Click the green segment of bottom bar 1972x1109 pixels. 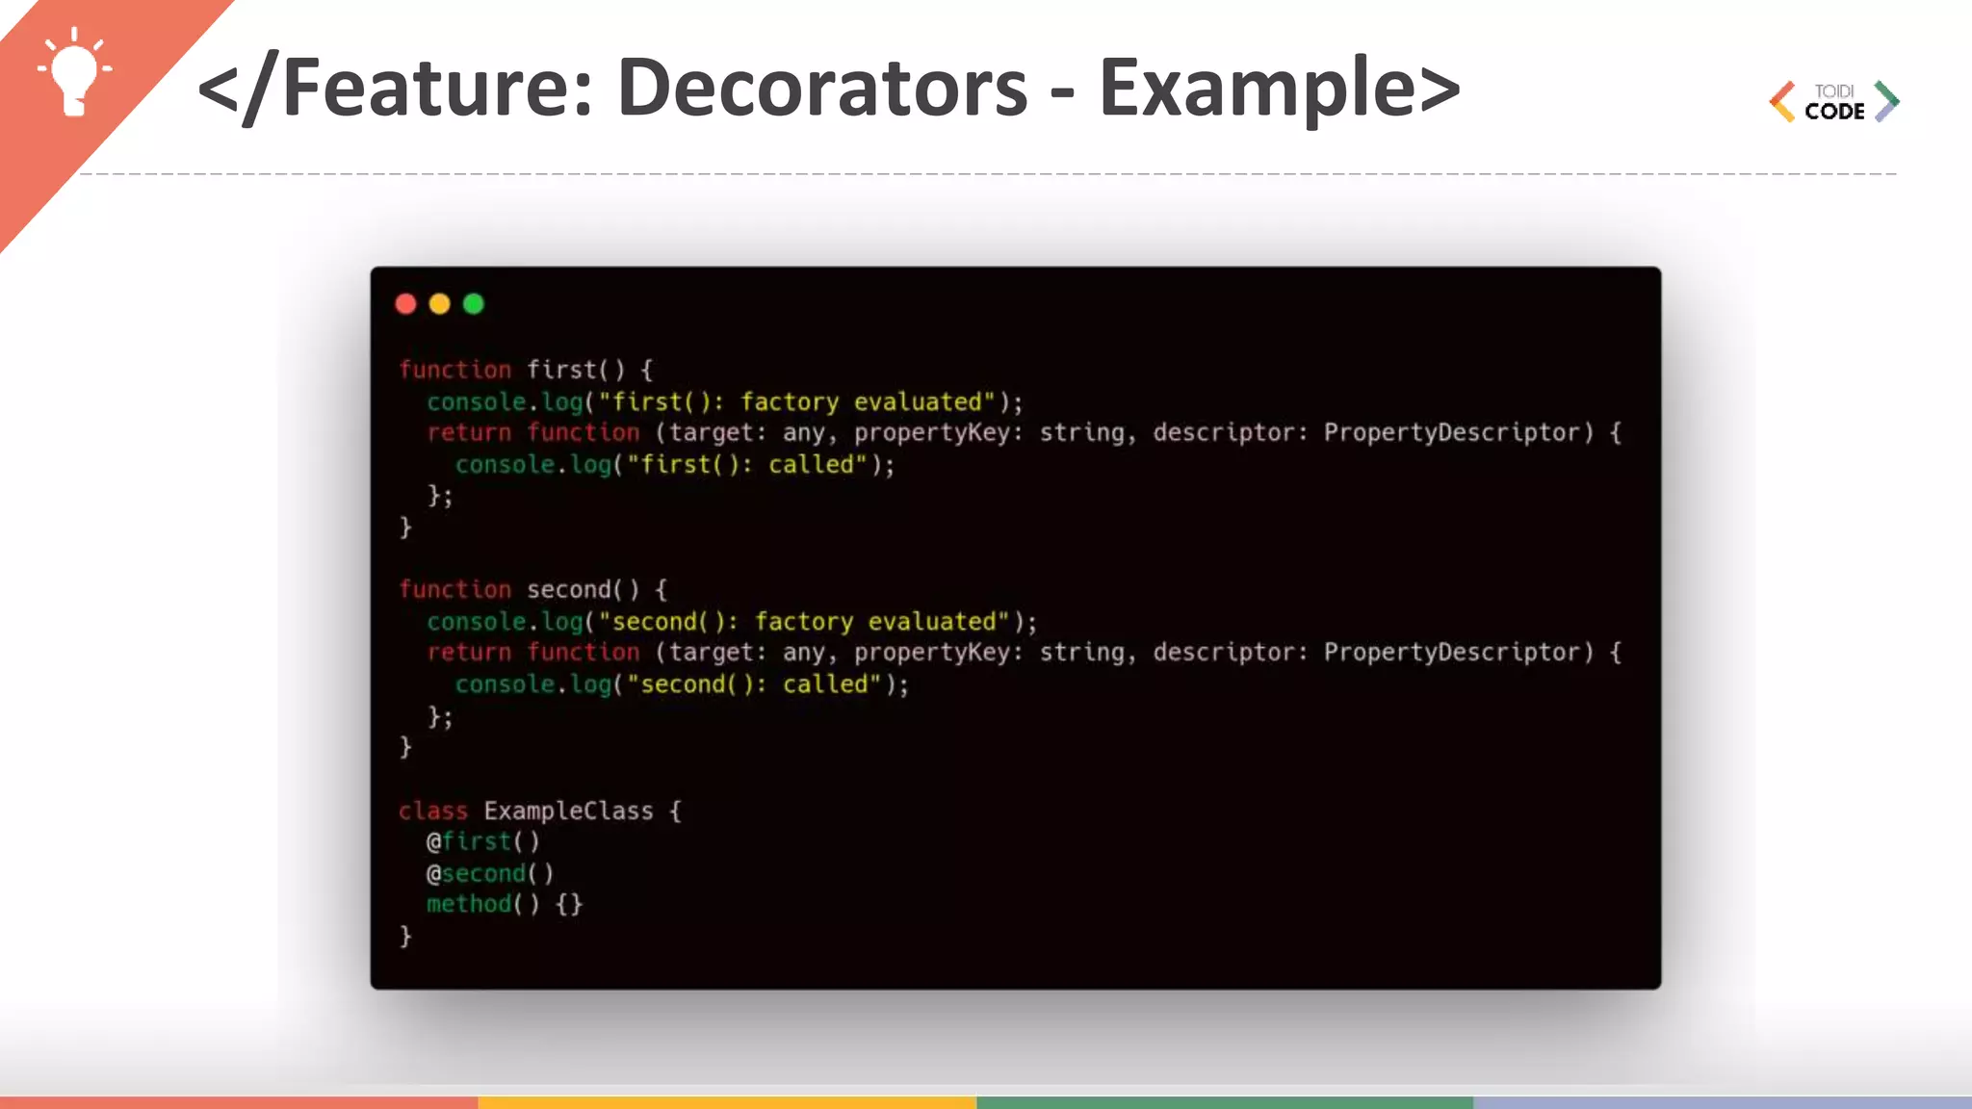1224,1102
